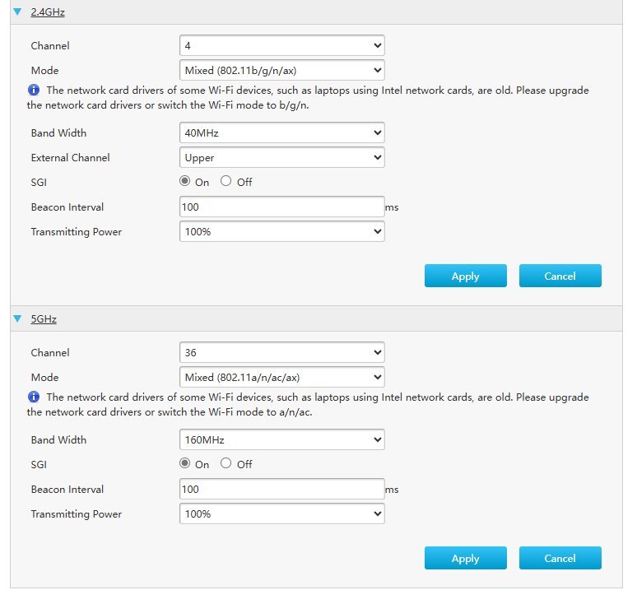The width and height of the screenshot is (637, 590).
Task: Open the 5GHz Channel 36 dropdown
Action: tap(281, 352)
